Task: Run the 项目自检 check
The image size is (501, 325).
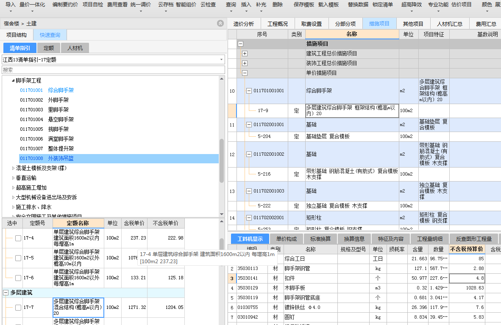Action: [93, 5]
